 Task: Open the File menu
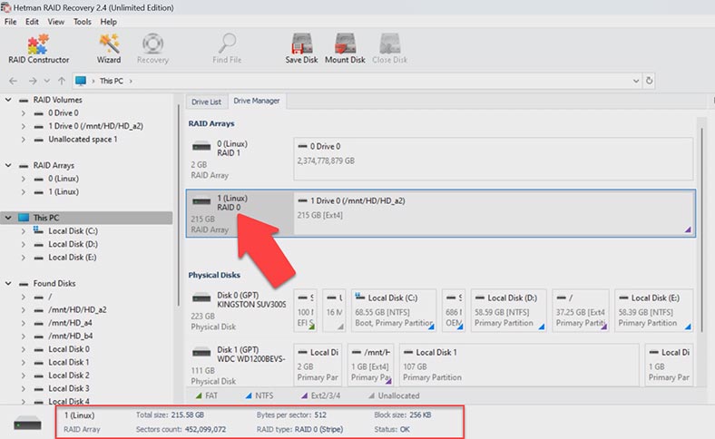(10, 22)
